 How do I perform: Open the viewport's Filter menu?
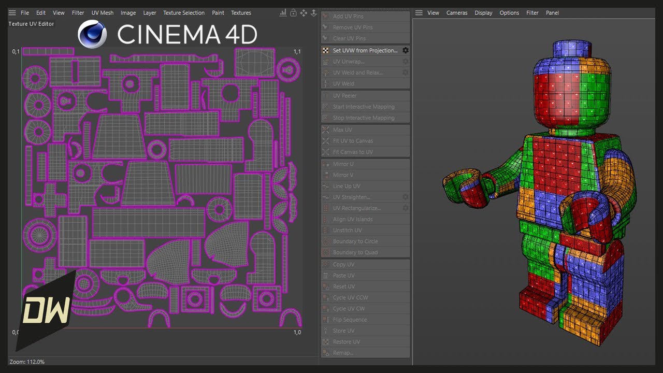tap(532, 13)
